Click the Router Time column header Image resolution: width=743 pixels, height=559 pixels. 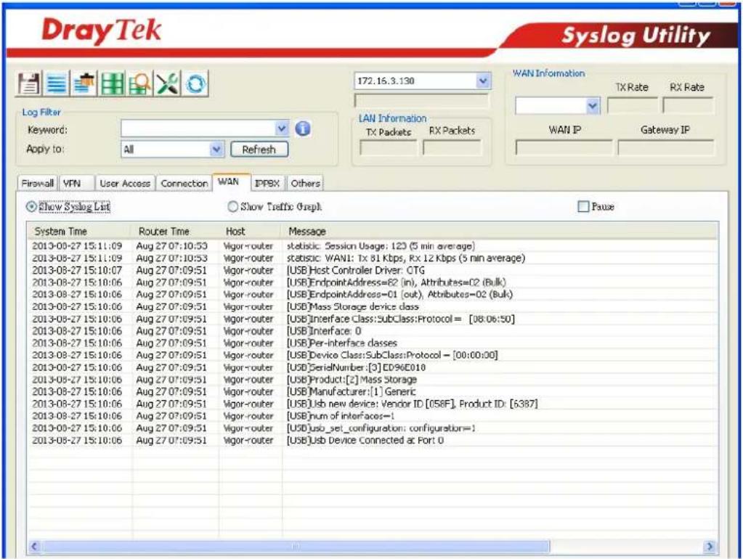pyautogui.click(x=174, y=231)
